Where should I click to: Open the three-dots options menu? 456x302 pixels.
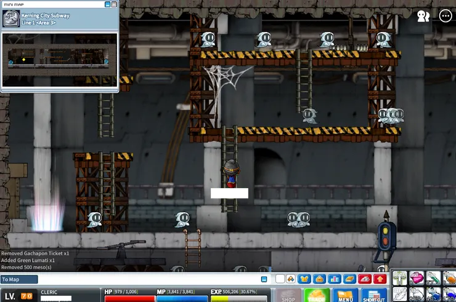[446, 16]
